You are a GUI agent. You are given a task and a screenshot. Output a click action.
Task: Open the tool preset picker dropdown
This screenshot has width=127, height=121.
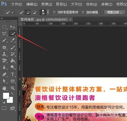click(x=13, y=13)
